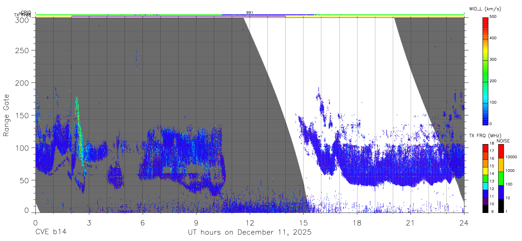Select the '9' tick on the UT hours axis
This screenshot has width=522, height=241.
coord(196,223)
